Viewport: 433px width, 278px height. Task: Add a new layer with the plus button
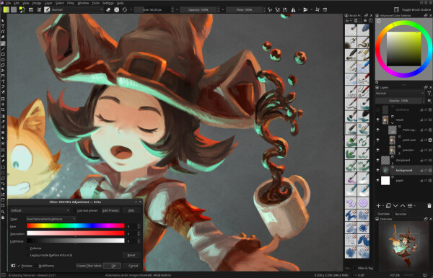pyautogui.click(x=379, y=206)
